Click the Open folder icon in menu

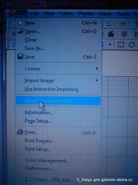pos(20,31)
